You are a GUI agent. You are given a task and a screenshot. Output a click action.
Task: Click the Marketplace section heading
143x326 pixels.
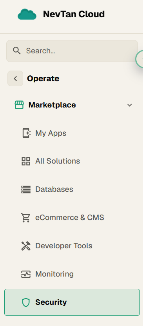click(52, 105)
